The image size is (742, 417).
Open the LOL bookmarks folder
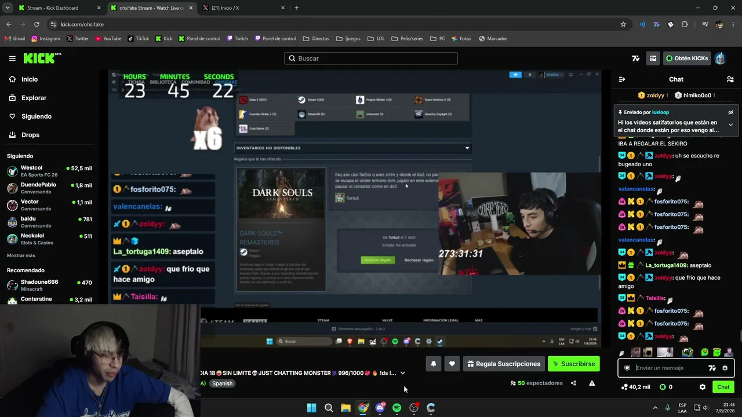coord(376,39)
